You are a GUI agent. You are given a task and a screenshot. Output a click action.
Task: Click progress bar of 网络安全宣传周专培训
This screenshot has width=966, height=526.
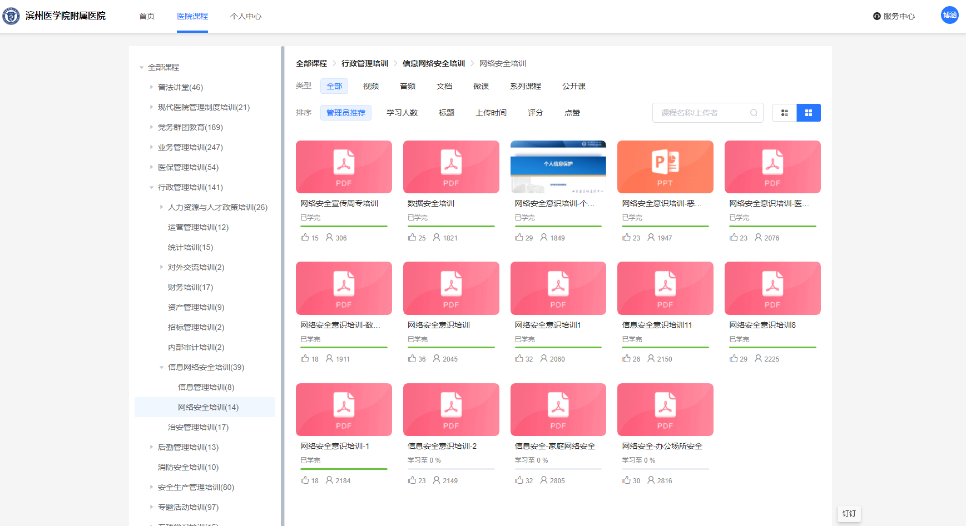tap(344, 226)
